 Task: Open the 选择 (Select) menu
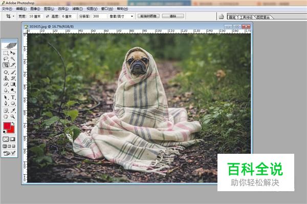coord(63,9)
